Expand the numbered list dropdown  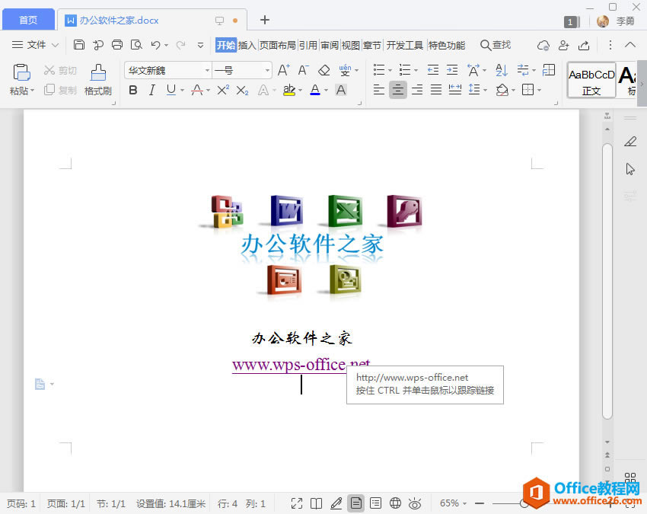[x=416, y=70]
